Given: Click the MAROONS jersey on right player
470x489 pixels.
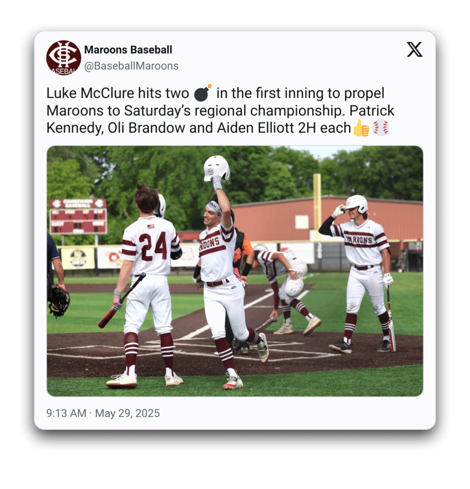Looking at the screenshot, I should coord(362,243).
